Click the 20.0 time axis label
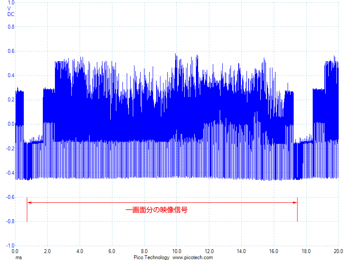 [x=338, y=251]
